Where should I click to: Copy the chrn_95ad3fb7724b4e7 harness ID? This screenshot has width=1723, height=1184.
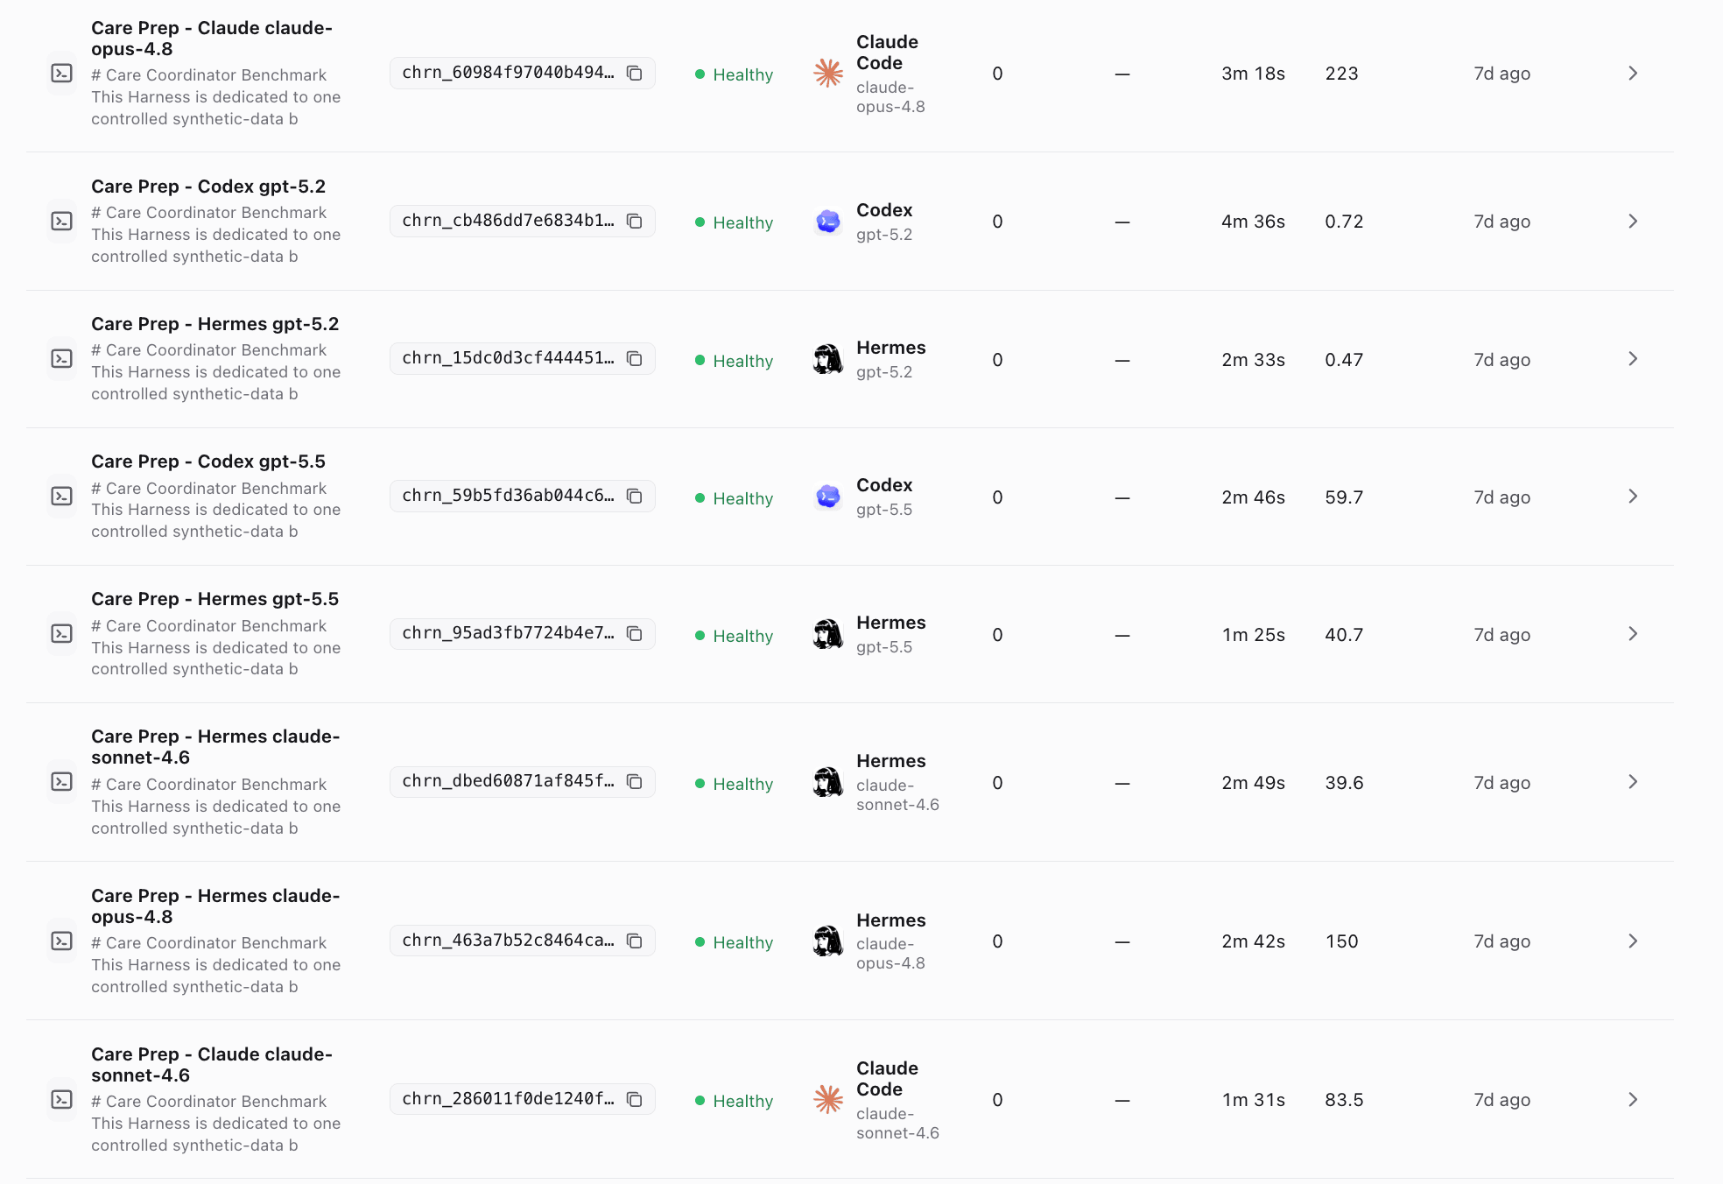[635, 634]
